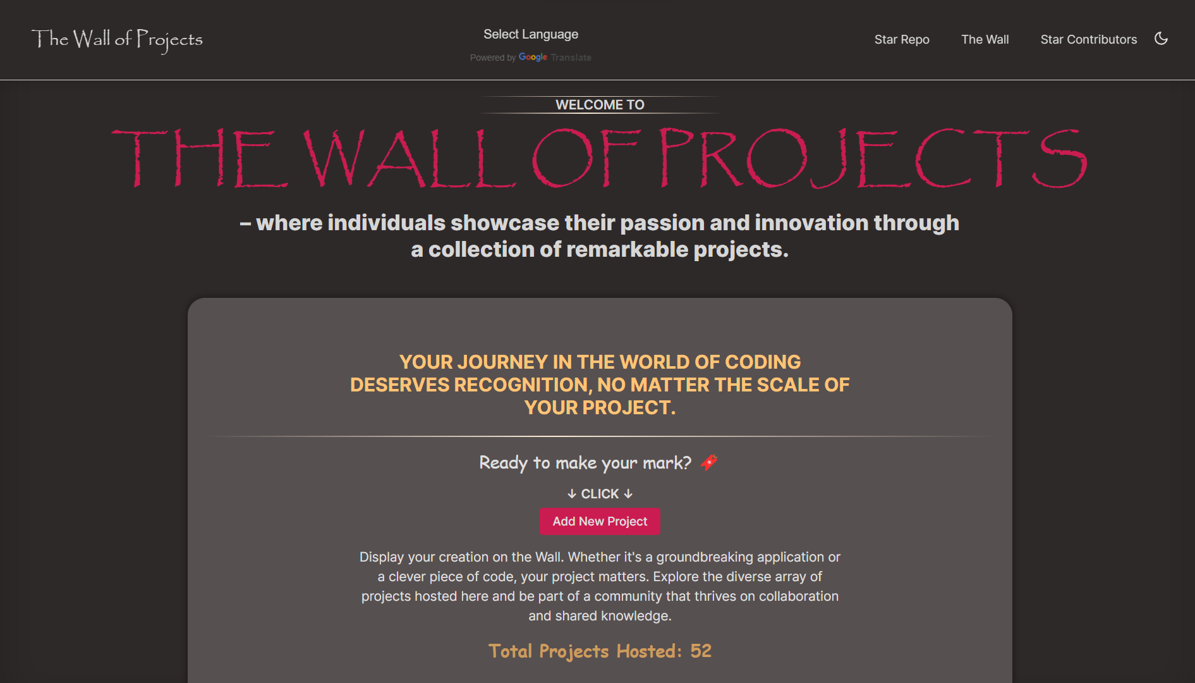Click the left down-arrow beside CLICK
The height and width of the screenshot is (683, 1195).
point(573,493)
